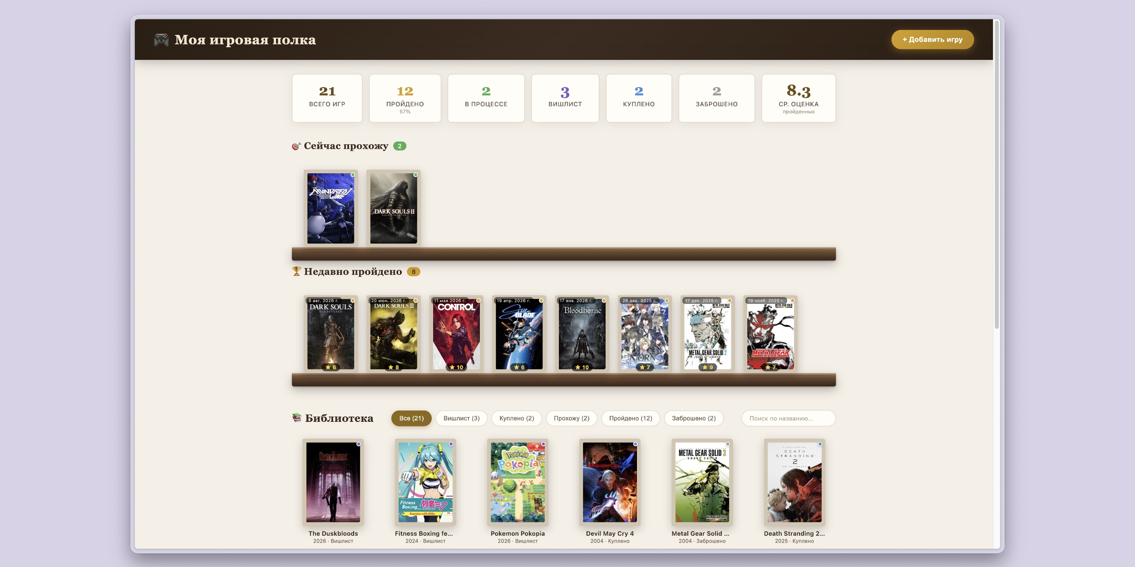Open the Ср. оценка stat card
1135x567 pixels.
[x=799, y=98]
